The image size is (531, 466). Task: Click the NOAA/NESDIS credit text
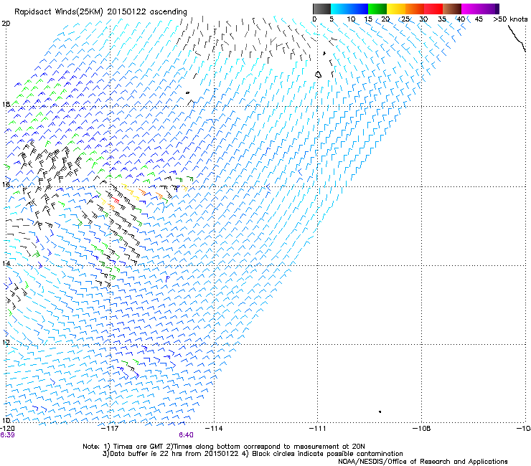(x=423, y=462)
